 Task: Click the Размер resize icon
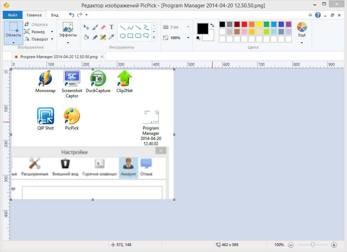pyautogui.click(x=27, y=32)
